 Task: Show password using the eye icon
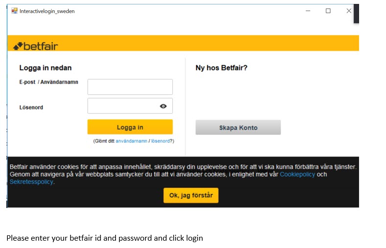[163, 106]
